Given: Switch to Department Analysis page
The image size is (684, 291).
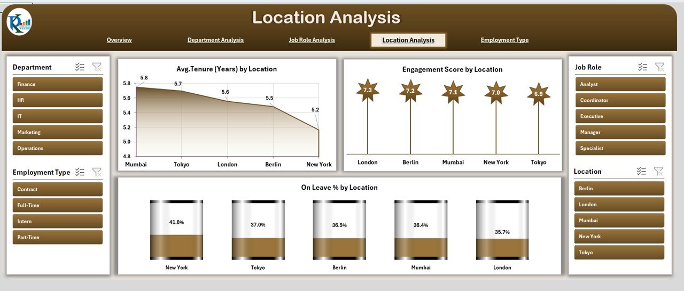Looking at the screenshot, I should (215, 40).
